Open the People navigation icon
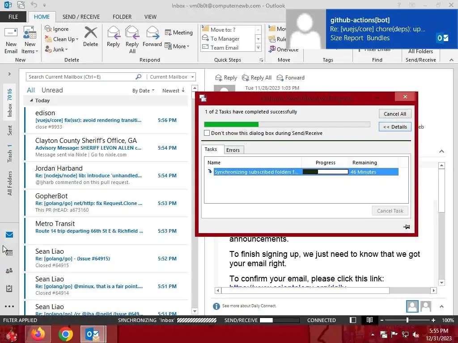The image size is (458, 343). pos(9,271)
